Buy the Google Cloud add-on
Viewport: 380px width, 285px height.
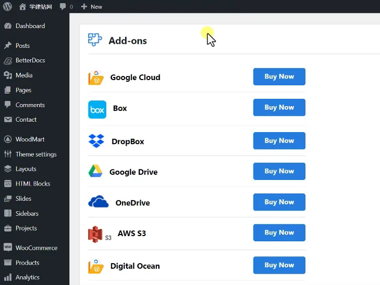click(279, 76)
